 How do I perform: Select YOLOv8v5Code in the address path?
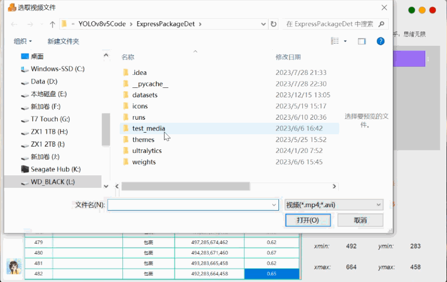[102, 24]
